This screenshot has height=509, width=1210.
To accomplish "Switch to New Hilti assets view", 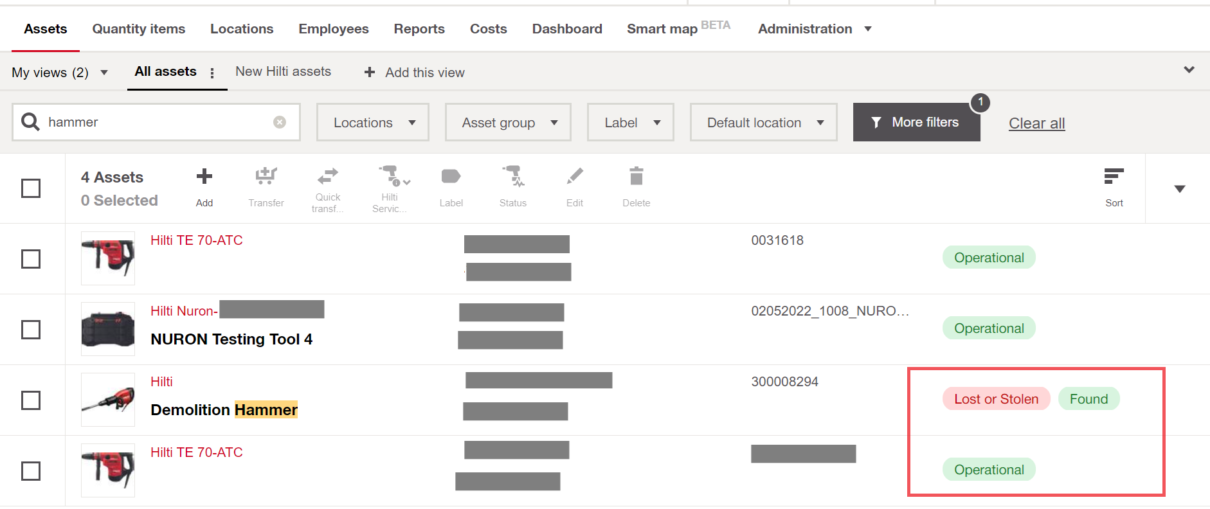I will [x=284, y=71].
